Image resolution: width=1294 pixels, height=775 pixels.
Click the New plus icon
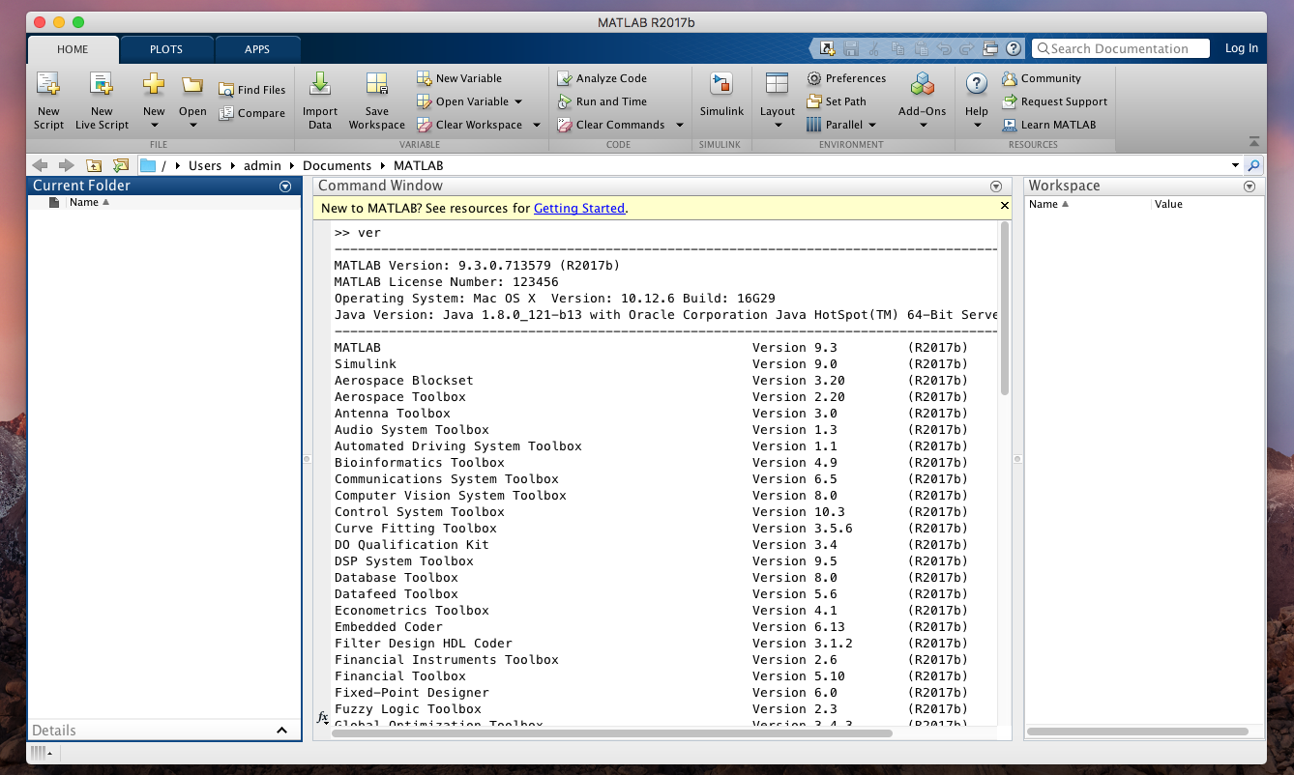point(154,85)
